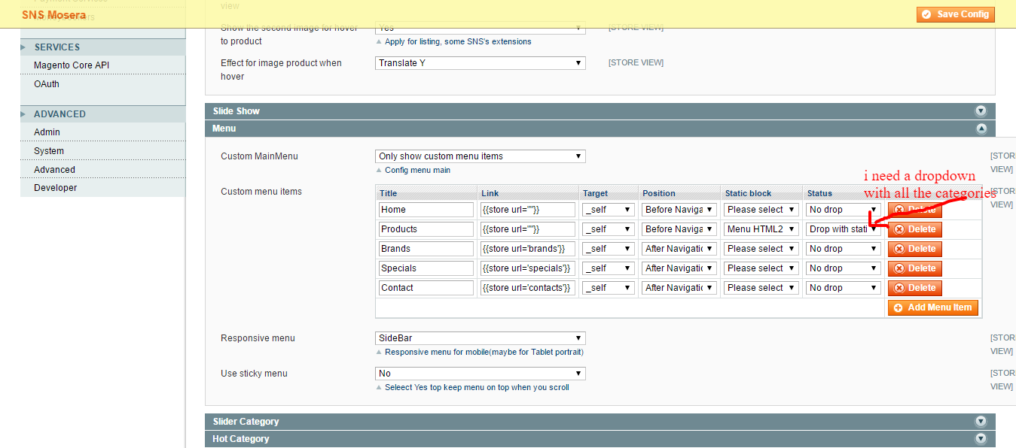Screen dimensions: 1016x448
Task: Expand the Slide Show section arrow icon
Action: click(981, 111)
